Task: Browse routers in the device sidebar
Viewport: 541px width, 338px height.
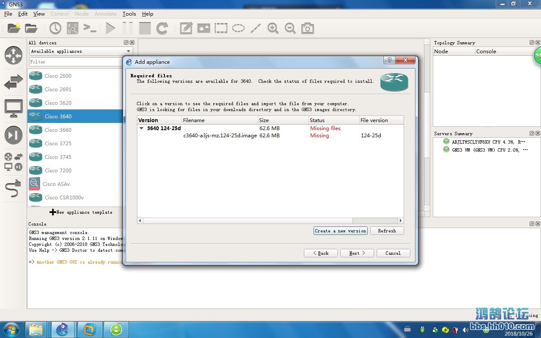Action: [x=14, y=55]
